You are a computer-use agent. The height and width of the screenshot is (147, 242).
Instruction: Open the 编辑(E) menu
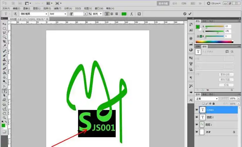coord(16,8)
